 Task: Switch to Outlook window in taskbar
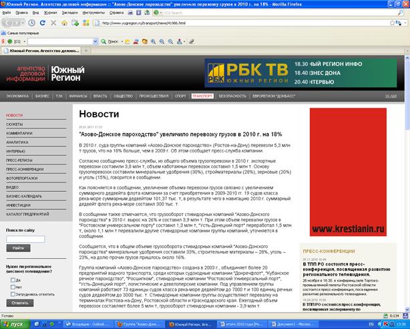click(88, 324)
